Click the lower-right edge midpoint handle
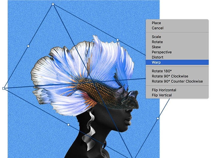The width and height of the screenshot is (216, 158). tap(158, 118)
